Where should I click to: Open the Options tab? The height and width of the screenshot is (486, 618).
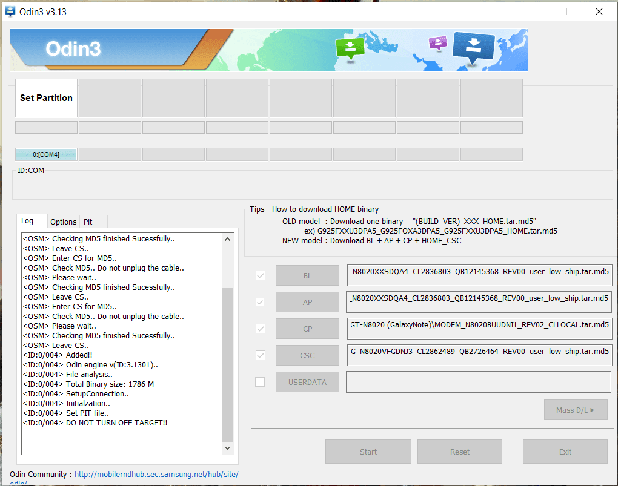tap(64, 222)
